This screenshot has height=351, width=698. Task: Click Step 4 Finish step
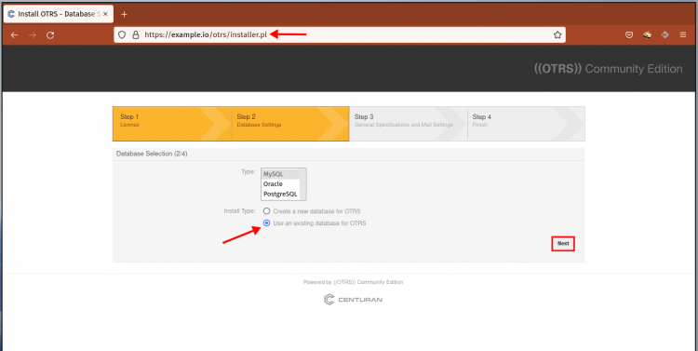click(525, 124)
